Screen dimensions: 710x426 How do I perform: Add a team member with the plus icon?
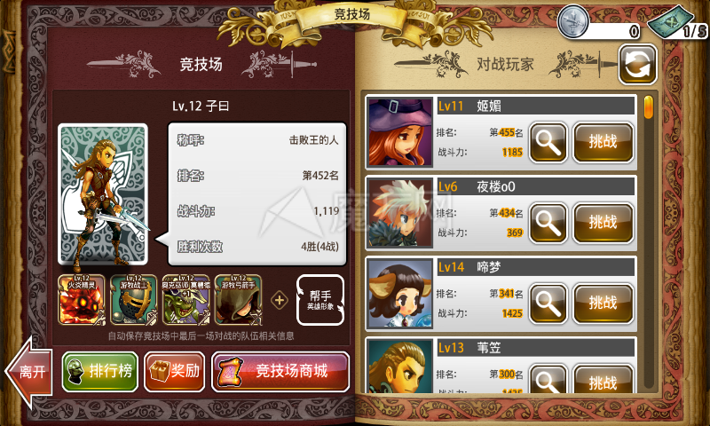point(280,300)
